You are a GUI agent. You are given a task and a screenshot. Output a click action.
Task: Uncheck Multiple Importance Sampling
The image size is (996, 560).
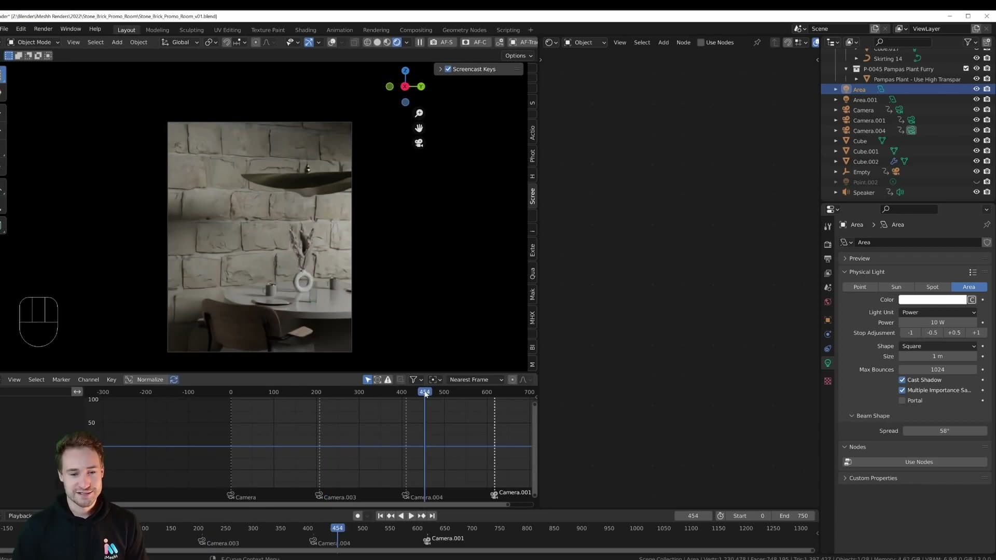(902, 390)
